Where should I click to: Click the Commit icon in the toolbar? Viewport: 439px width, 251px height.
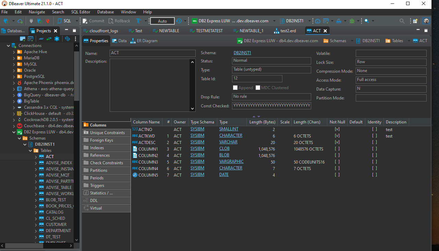click(x=84, y=21)
